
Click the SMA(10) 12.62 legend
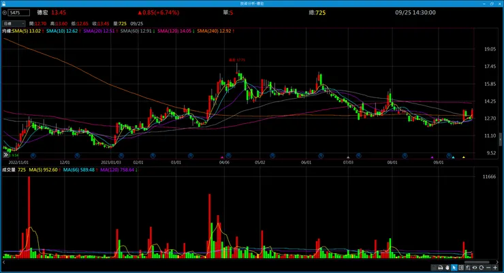coord(62,31)
